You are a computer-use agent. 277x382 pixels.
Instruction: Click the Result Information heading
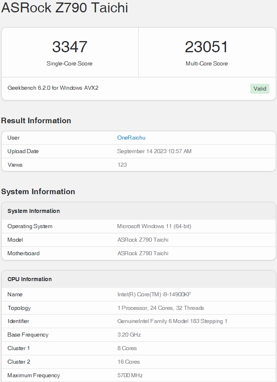coord(36,120)
